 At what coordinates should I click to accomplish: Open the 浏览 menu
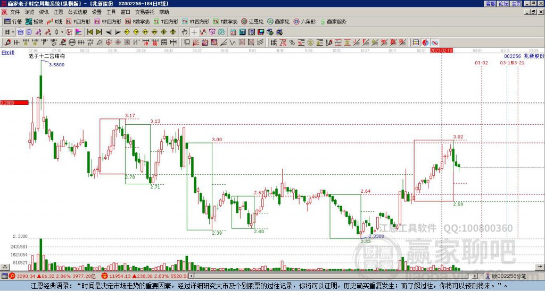[x=30, y=12]
